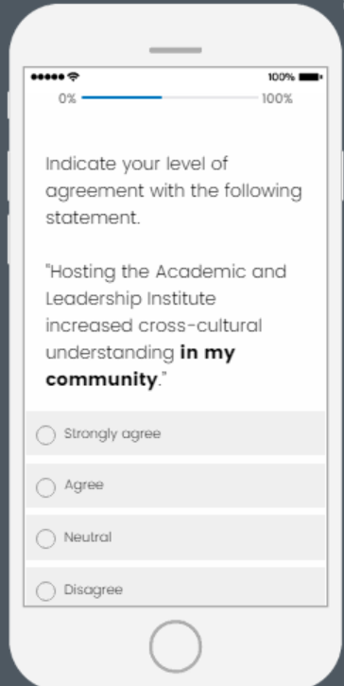Click the unfilled gray part of progress bar
This screenshot has height=686, width=344.
(210, 97)
